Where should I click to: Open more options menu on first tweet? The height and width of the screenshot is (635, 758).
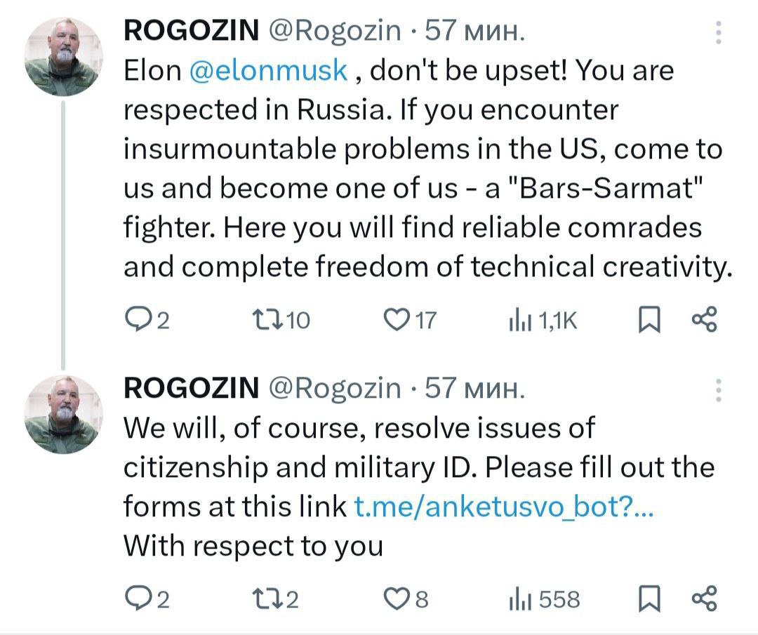(x=718, y=32)
